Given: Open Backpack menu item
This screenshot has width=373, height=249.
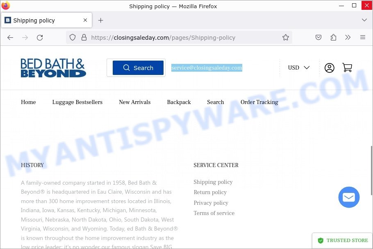Looking at the screenshot, I should (x=179, y=102).
